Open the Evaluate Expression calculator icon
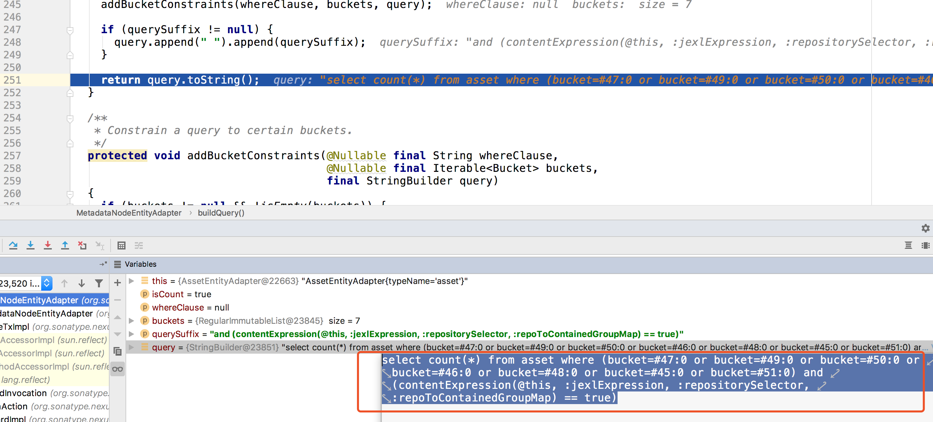Image resolution: width=933 pixels, height=422 pixels. 121,246
